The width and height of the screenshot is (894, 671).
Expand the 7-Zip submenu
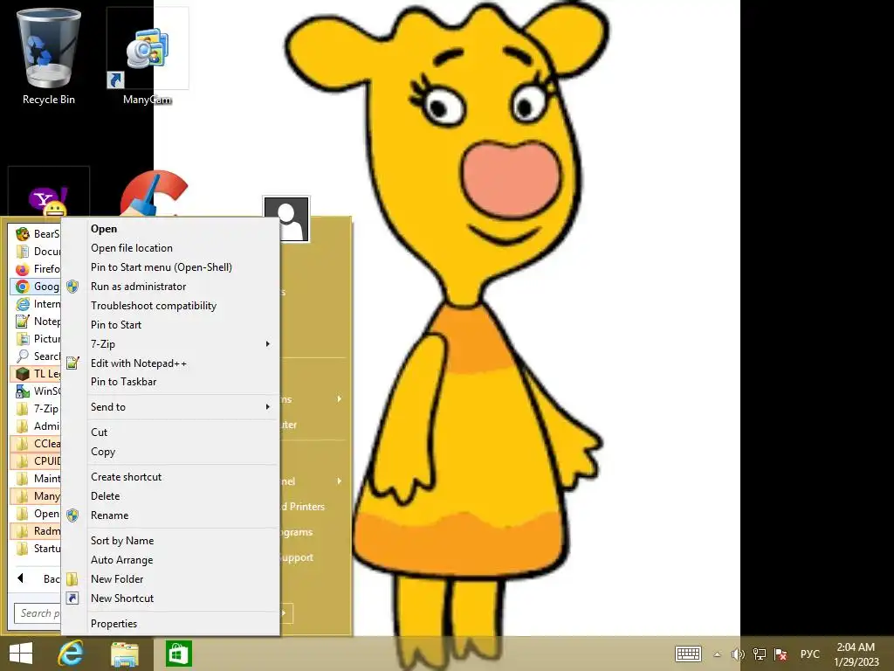pos(267,344)
